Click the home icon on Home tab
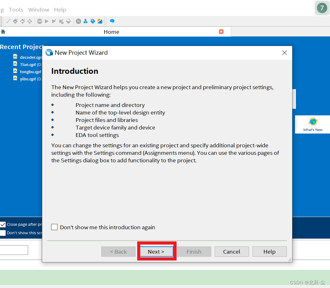The width and height of the screenshot is (330, 288). click(3, 32)
